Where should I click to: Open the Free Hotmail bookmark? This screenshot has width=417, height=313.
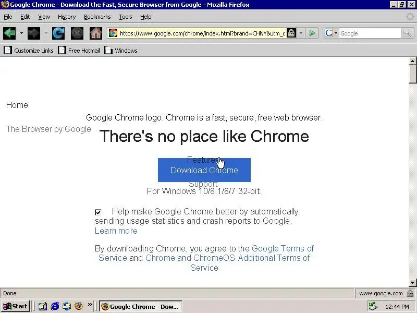tap(79, 50)
